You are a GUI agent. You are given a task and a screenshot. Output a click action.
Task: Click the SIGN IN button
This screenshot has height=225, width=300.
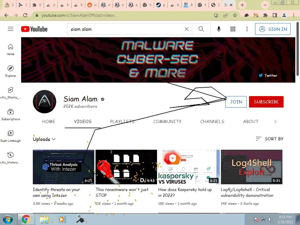[x=273, y=29]
